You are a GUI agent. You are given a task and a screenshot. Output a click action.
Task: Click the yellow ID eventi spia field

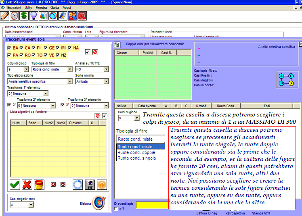153,205
